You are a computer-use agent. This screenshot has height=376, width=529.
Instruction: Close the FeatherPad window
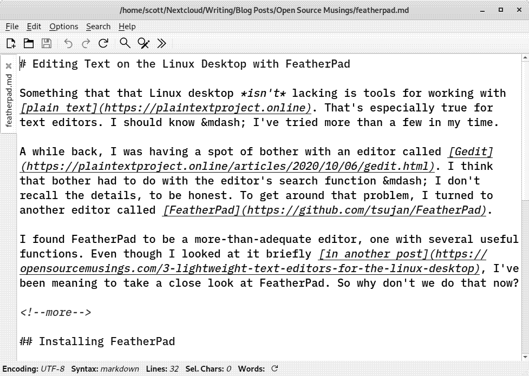click(x=519, y=10)
